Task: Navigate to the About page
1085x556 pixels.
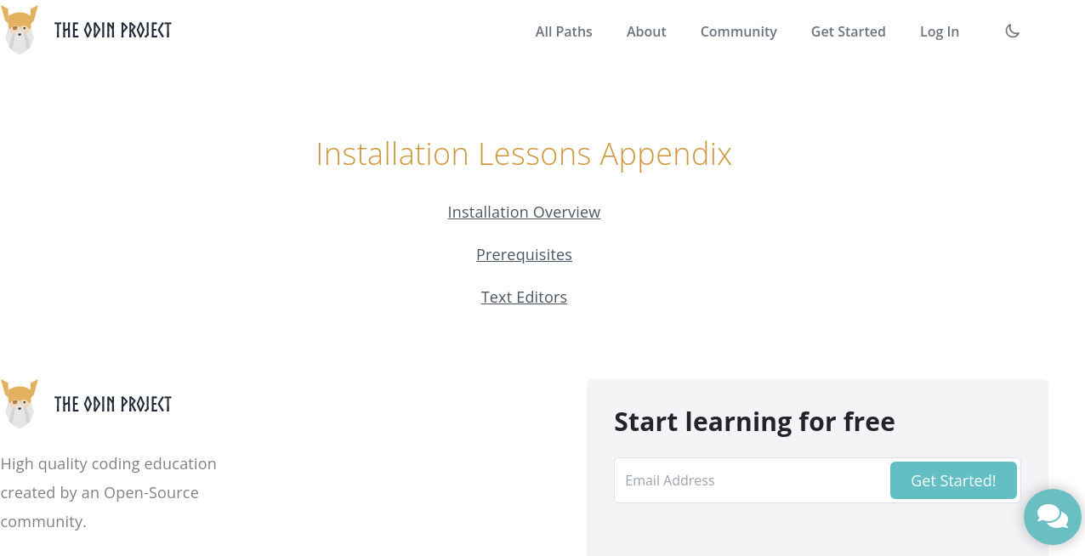Action: 646,31
